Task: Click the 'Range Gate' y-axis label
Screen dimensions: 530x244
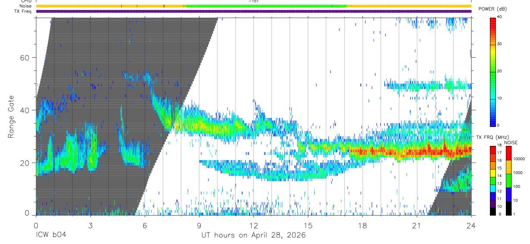Action: coord(10,117)
